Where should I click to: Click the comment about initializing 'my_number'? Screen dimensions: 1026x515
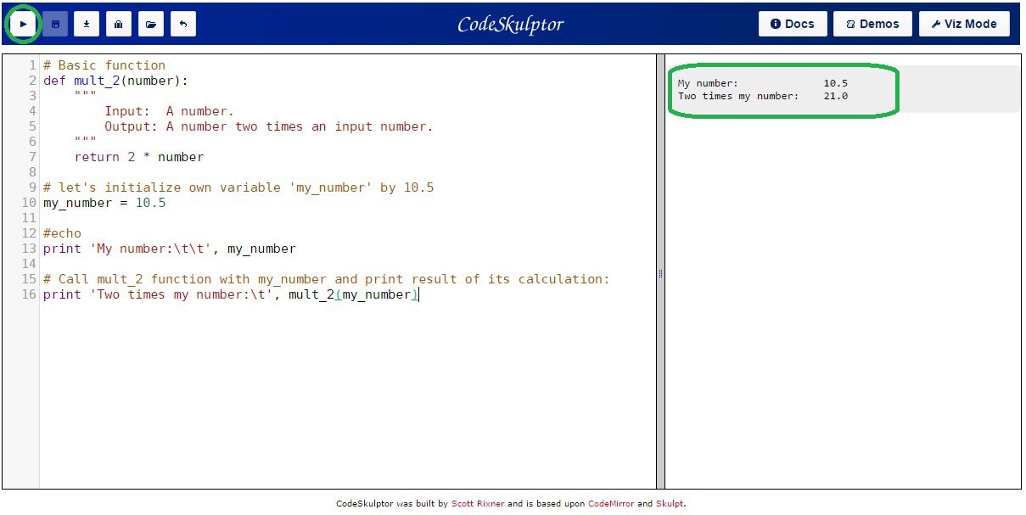238,188
